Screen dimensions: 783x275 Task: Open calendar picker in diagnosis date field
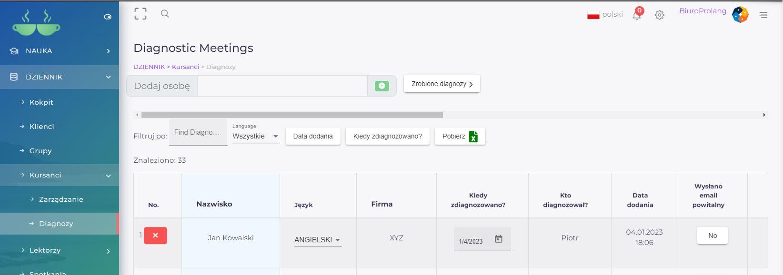(498, 239)
